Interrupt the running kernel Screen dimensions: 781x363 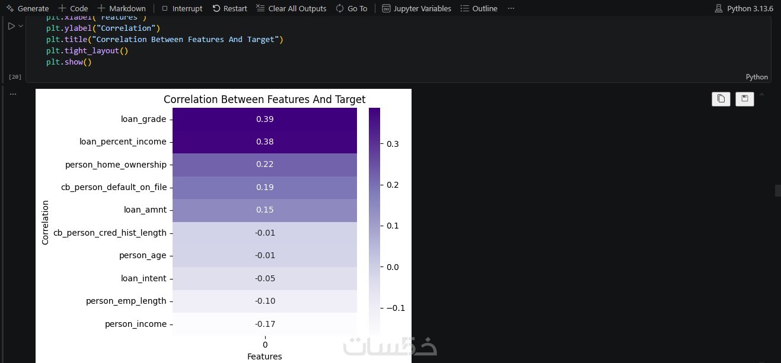coord(182,8)
